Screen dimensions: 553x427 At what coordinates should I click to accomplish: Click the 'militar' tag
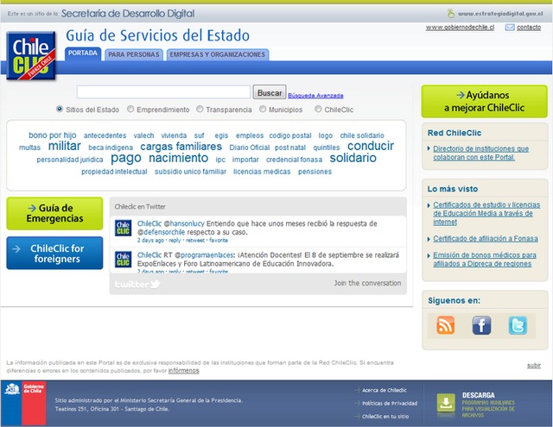pyautogui.click(x=65, y=146)
